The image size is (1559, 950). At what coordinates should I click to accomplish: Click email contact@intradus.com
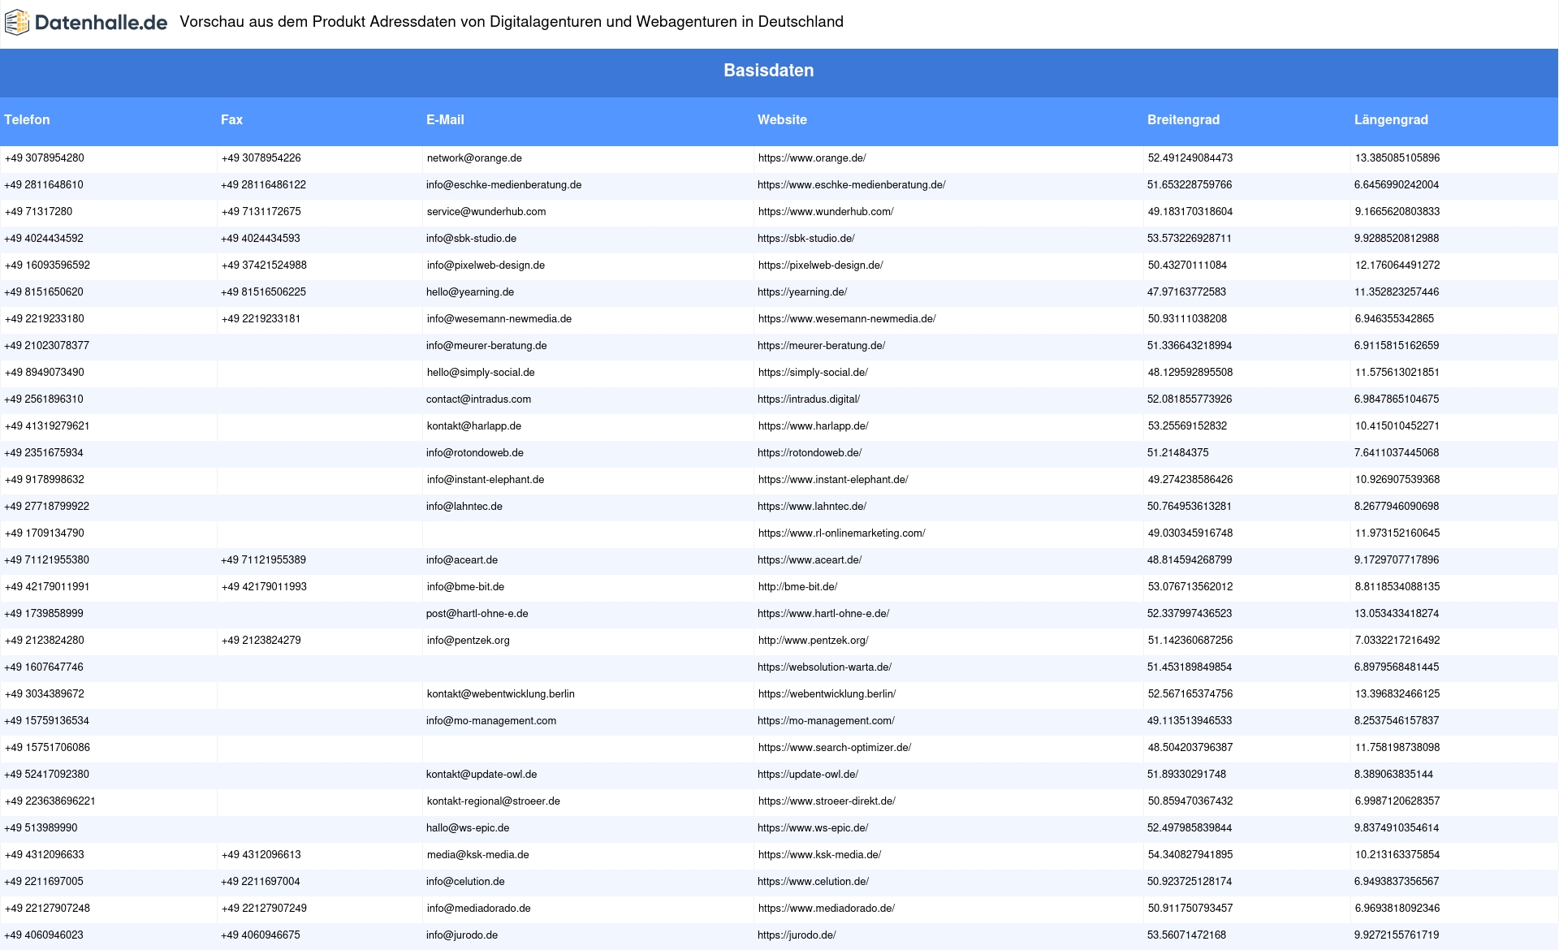[x=478, y=399]
